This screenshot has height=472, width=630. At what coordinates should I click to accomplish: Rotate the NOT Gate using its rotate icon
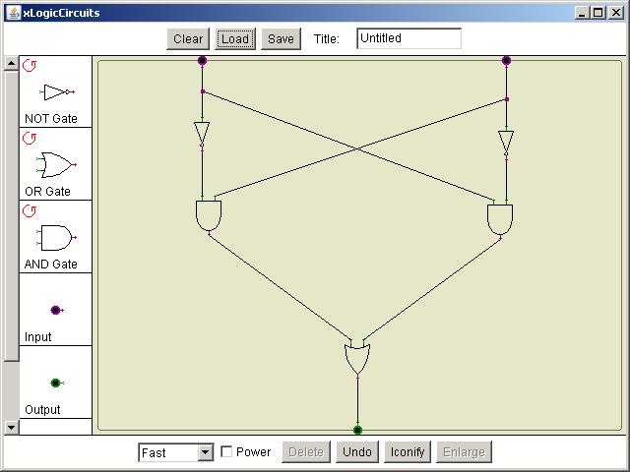(x=30, y=65)
